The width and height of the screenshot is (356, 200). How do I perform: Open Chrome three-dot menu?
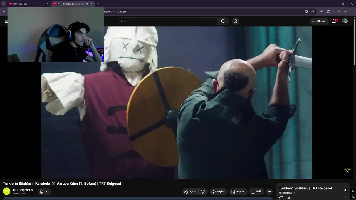pos(352,12)
